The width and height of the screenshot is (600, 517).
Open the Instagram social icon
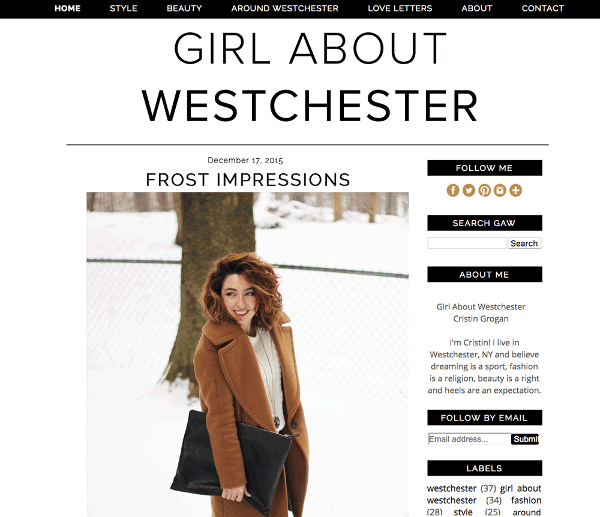tap(500, 190)
